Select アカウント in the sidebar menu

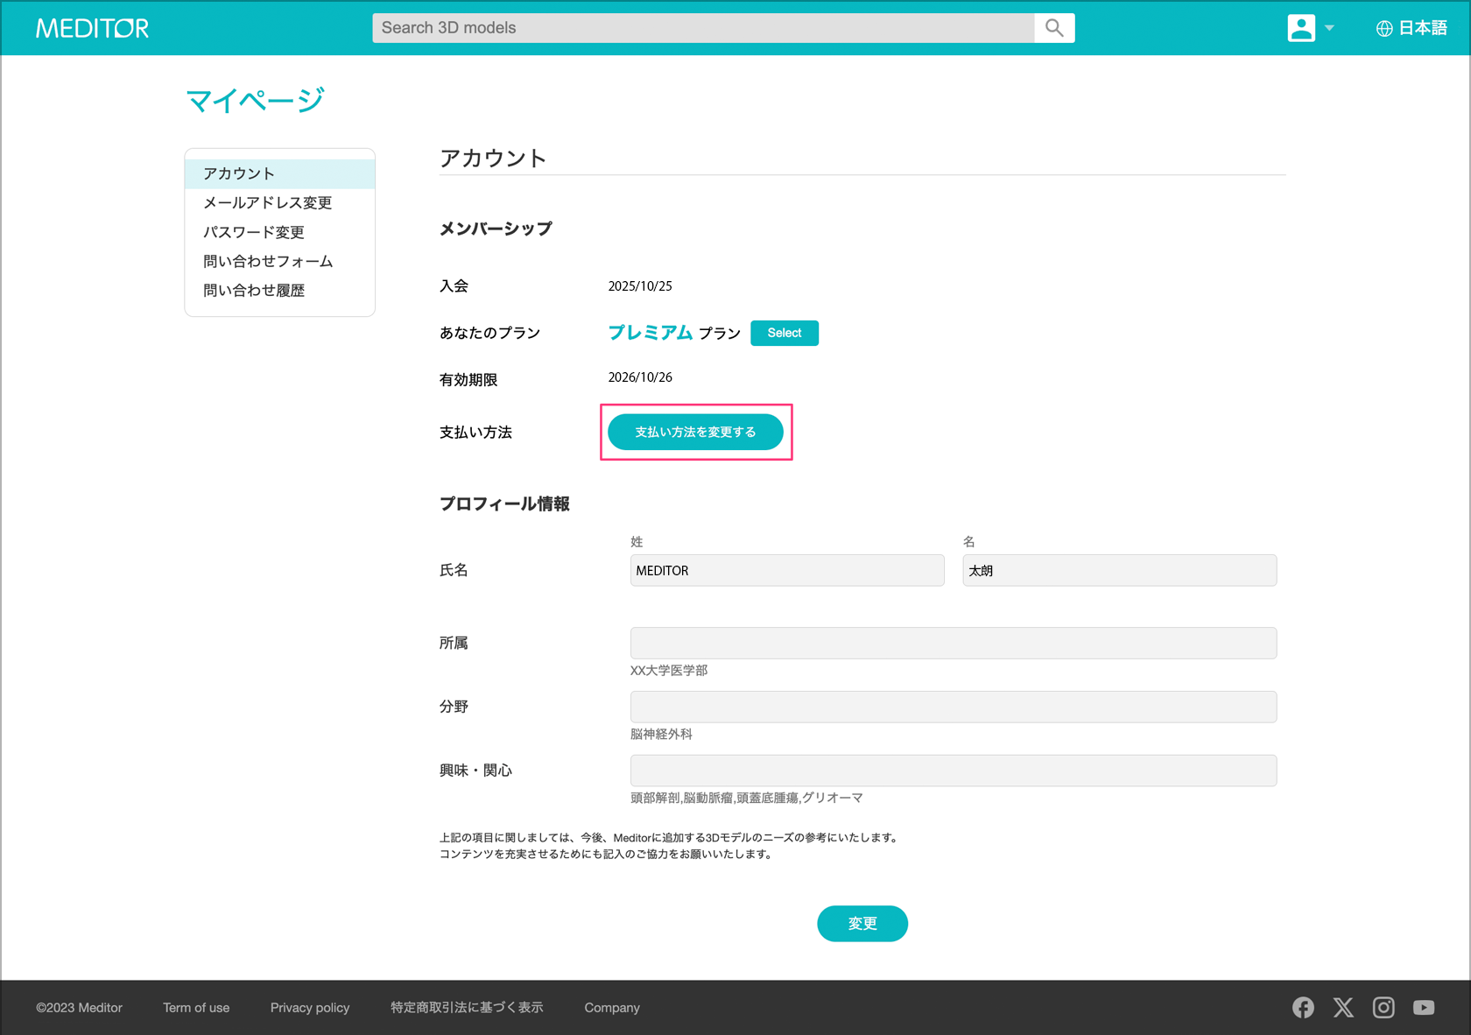[239, 173]
